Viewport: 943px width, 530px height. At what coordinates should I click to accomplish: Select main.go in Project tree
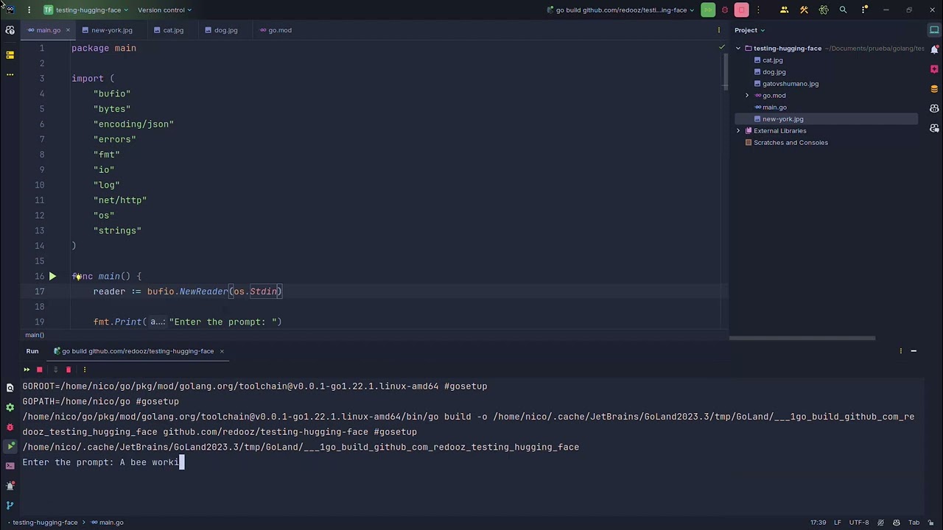pyautogui.click(x=774, y=107)
